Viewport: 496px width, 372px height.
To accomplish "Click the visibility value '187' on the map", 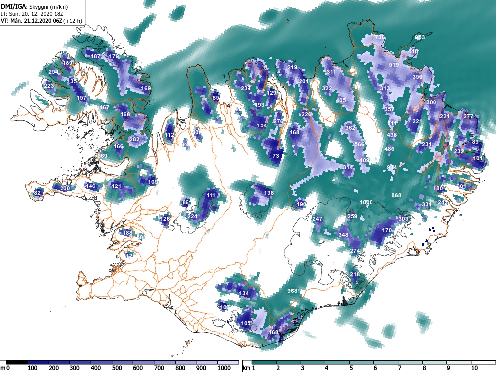I will tap(96, 56).
